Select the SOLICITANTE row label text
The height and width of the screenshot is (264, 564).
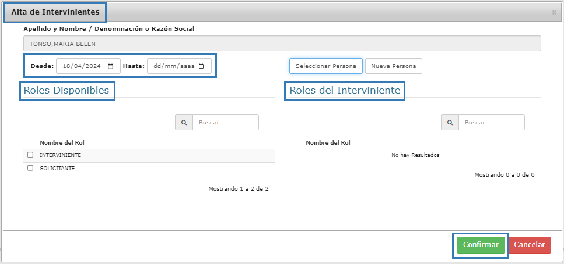pos(57,168)
